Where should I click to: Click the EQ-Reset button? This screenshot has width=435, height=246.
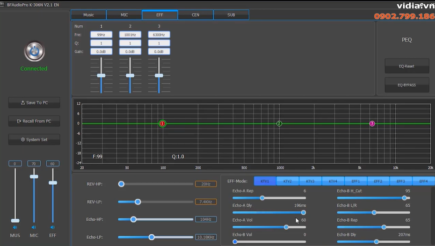click(x=407, y=66)
